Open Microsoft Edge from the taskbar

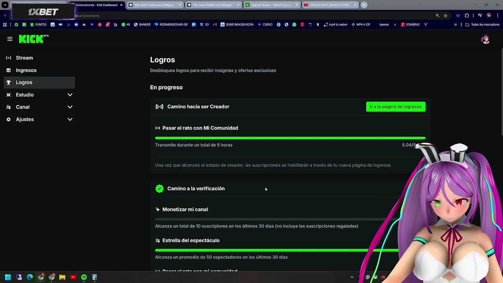pos(30,277)
